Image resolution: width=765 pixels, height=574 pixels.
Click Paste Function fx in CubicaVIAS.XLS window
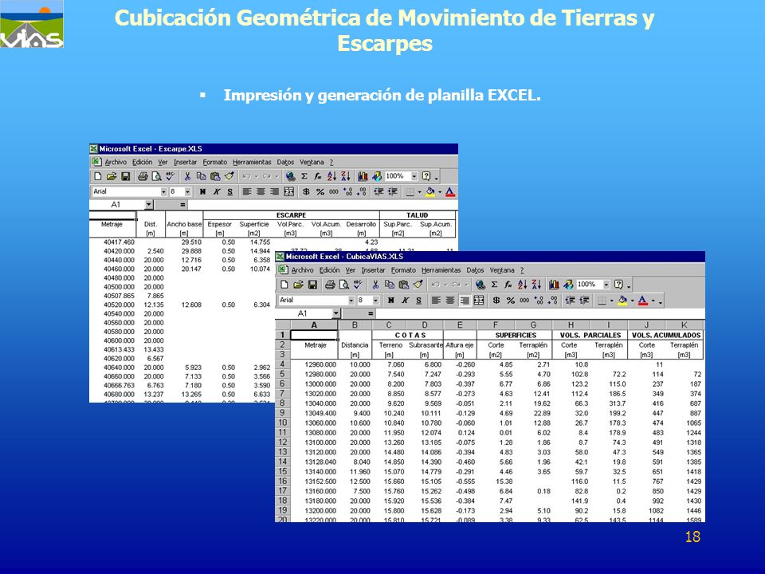(x=508, y=285)
